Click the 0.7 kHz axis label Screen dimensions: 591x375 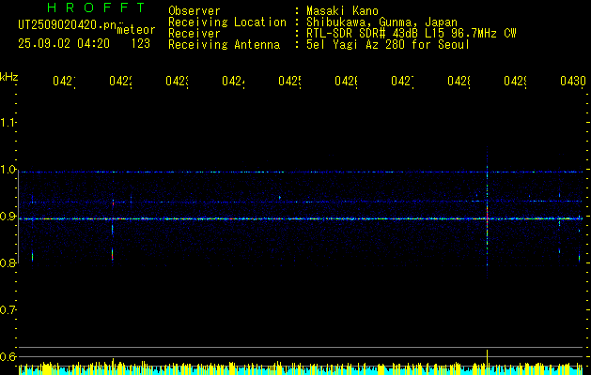tap(8, 310)
